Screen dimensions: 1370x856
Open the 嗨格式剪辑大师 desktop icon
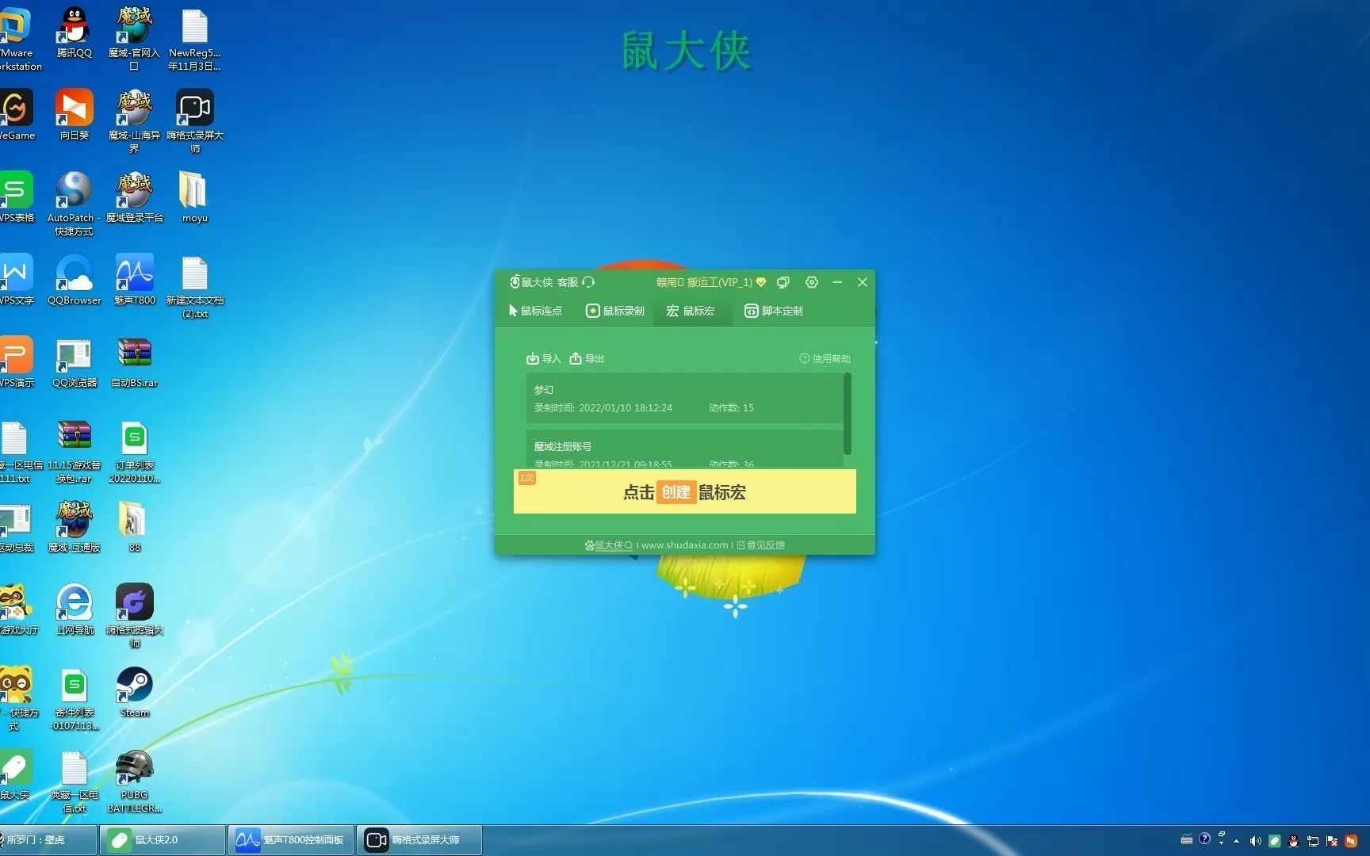[x=134, y=616]
